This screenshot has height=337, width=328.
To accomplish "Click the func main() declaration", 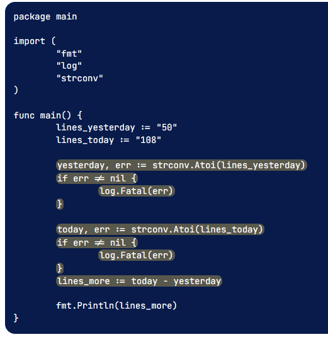I will tap(48, 115).
